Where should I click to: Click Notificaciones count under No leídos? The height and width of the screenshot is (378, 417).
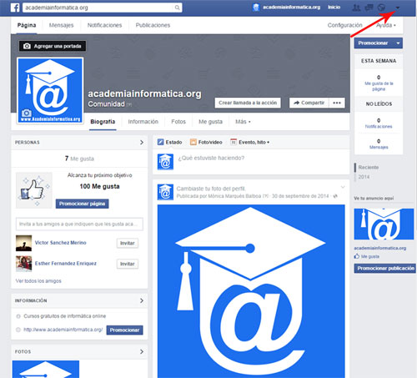pyautogui.click(x=379, y=123)
